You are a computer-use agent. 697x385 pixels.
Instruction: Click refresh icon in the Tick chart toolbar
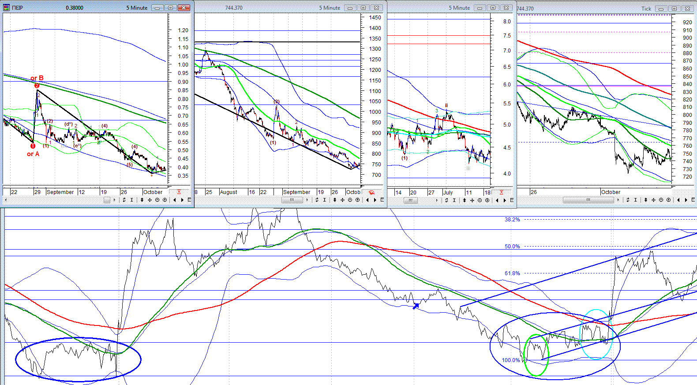coord(628,200)
